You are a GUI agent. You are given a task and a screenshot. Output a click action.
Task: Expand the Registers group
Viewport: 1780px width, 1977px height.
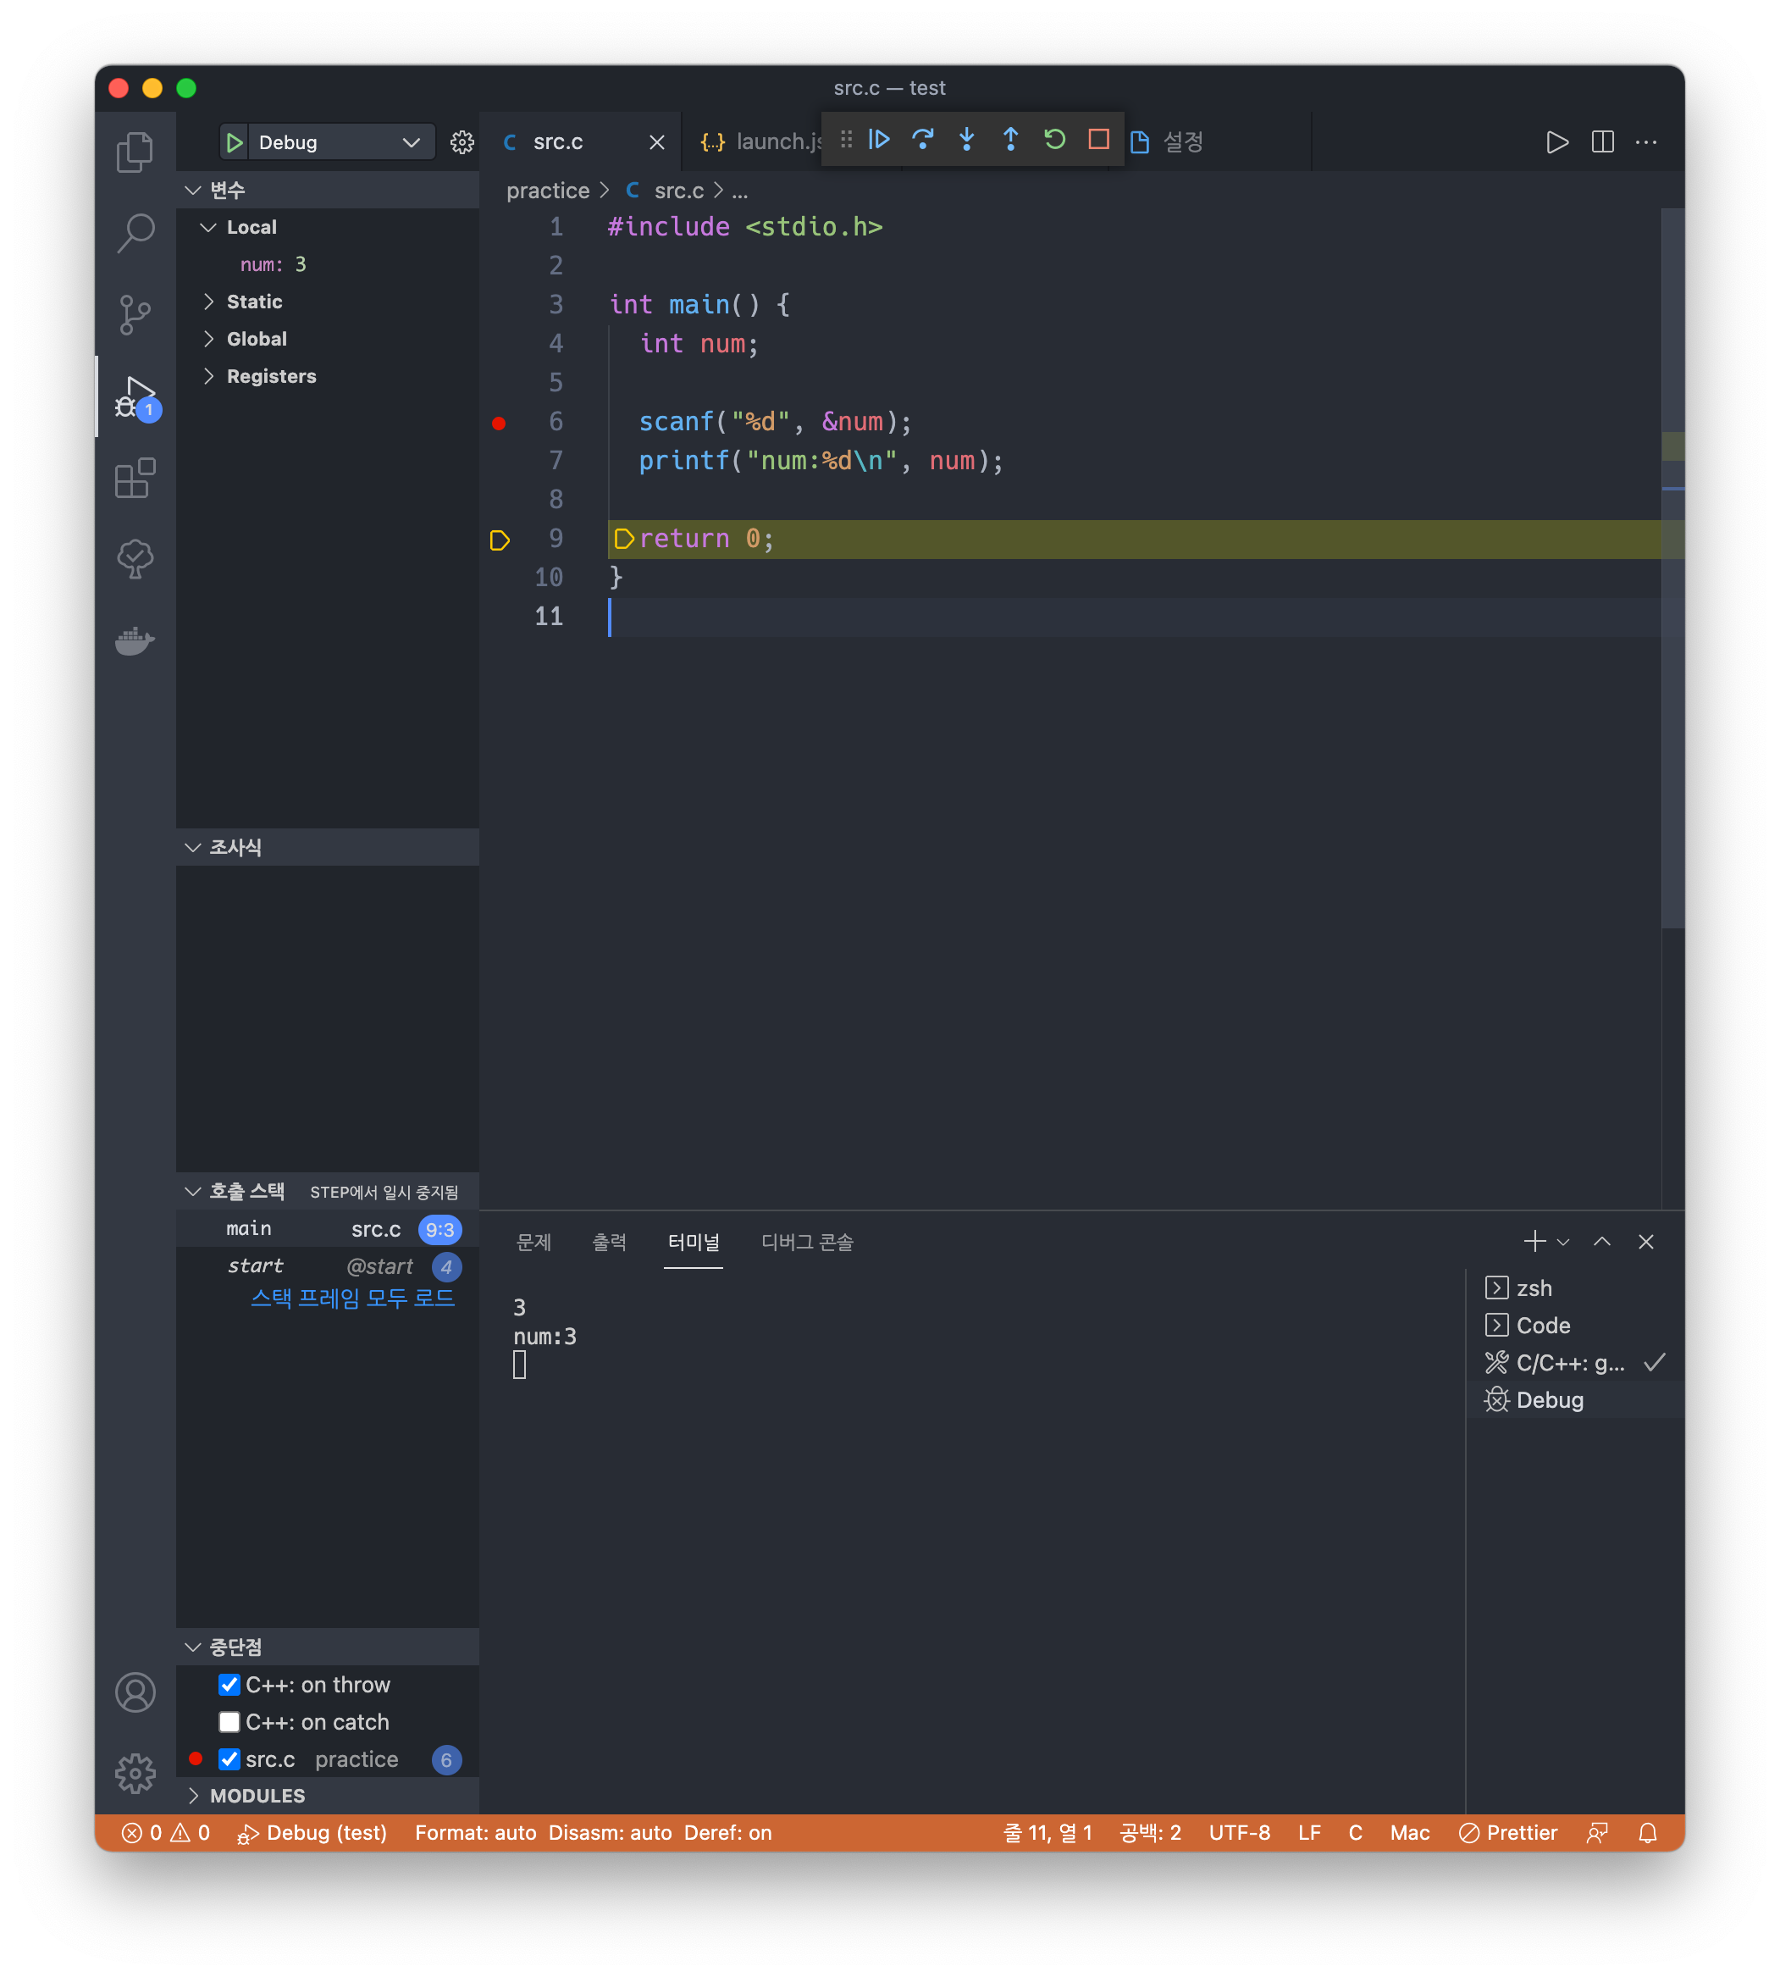click(x=208, y=375)
